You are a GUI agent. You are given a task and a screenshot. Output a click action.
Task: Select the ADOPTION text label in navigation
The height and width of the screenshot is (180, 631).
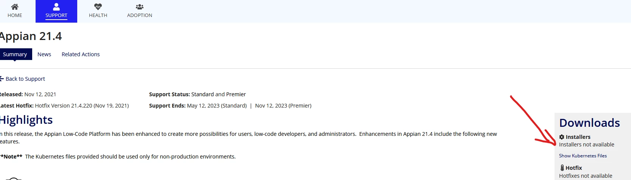140,15
